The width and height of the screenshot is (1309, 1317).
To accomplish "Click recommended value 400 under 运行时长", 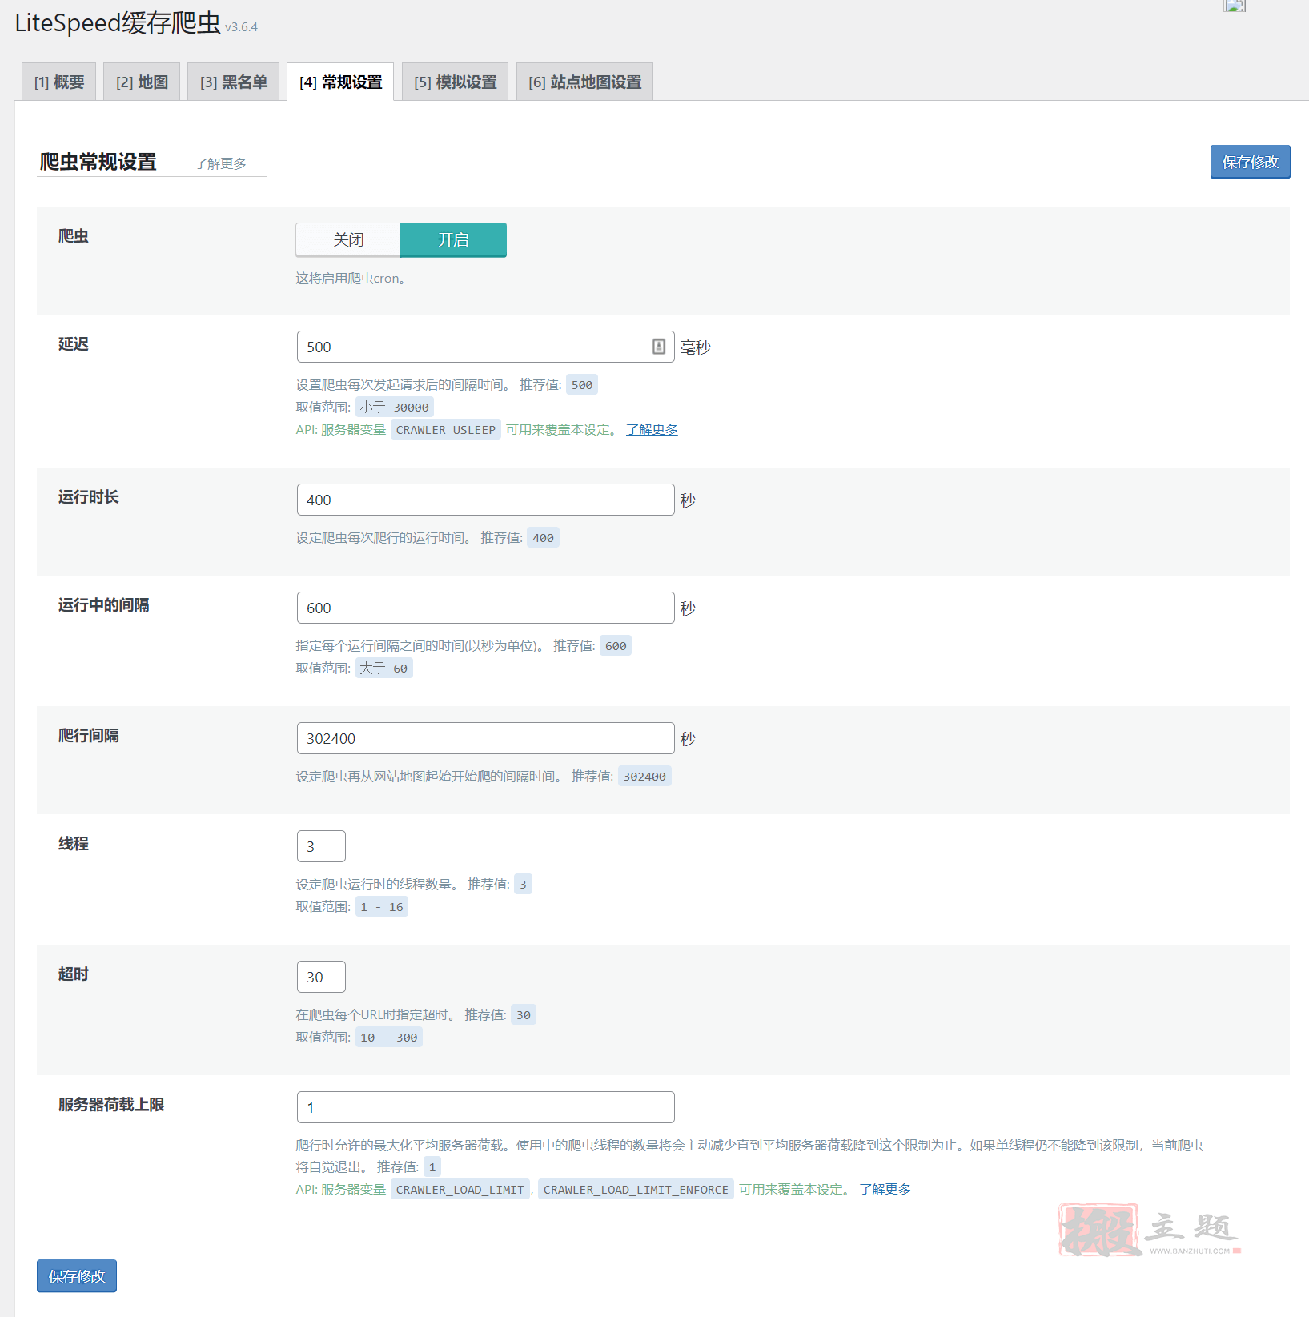I will tap(543, 537).
